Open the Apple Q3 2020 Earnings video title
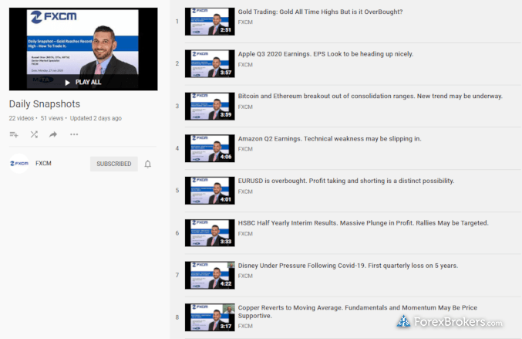 tap(325, 54)
